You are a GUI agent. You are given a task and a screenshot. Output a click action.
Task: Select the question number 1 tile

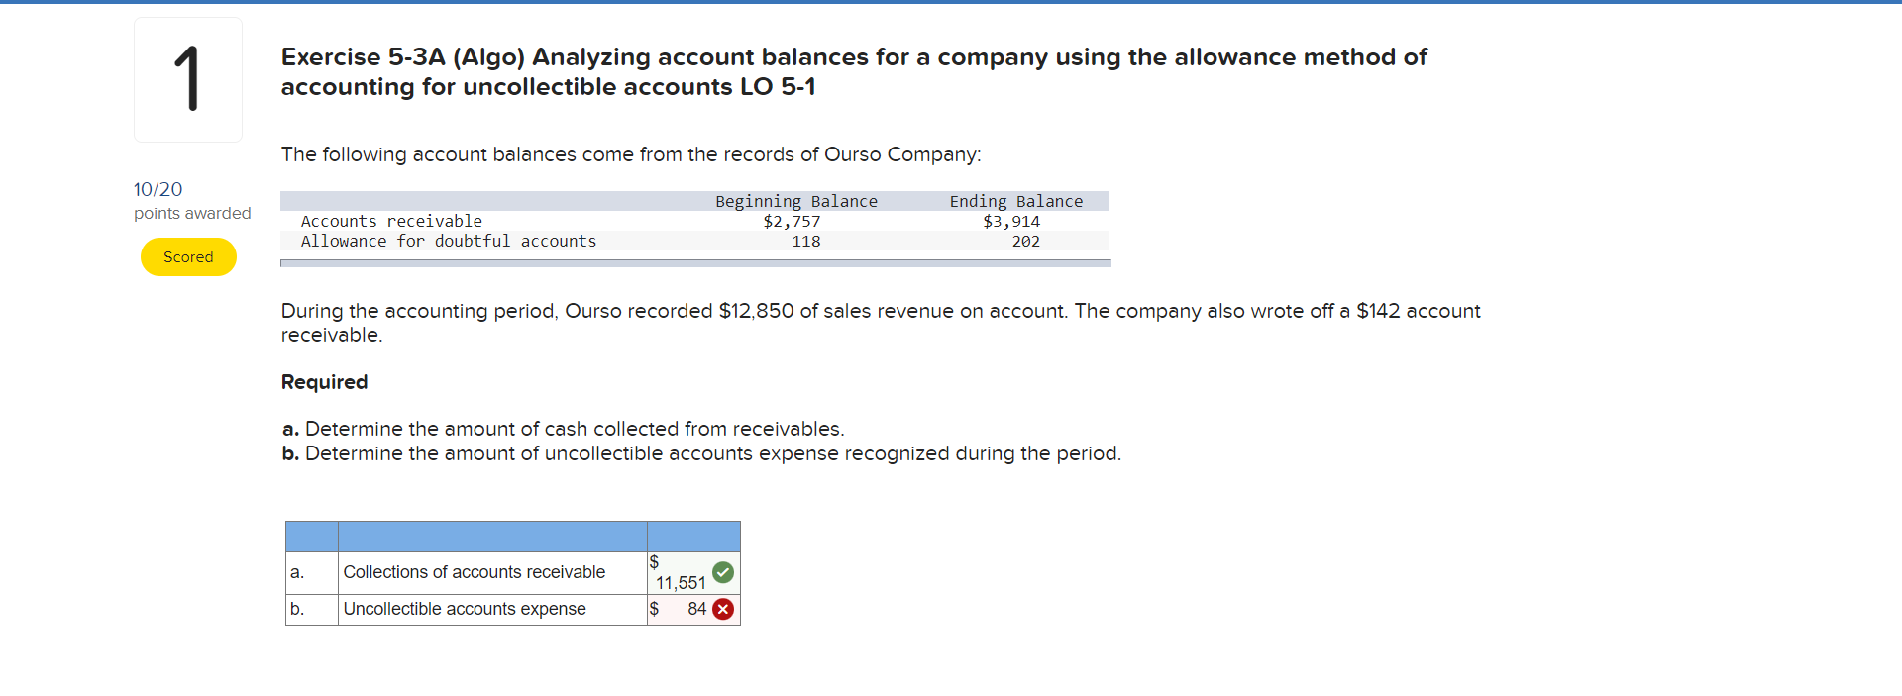[188, 79]
